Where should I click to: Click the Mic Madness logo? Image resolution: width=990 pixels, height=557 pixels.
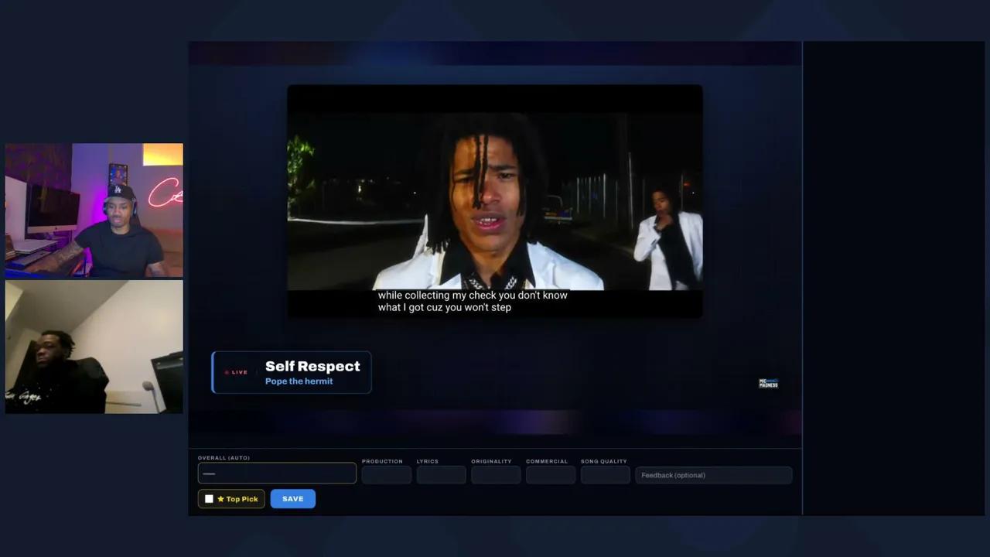[768, 383]
